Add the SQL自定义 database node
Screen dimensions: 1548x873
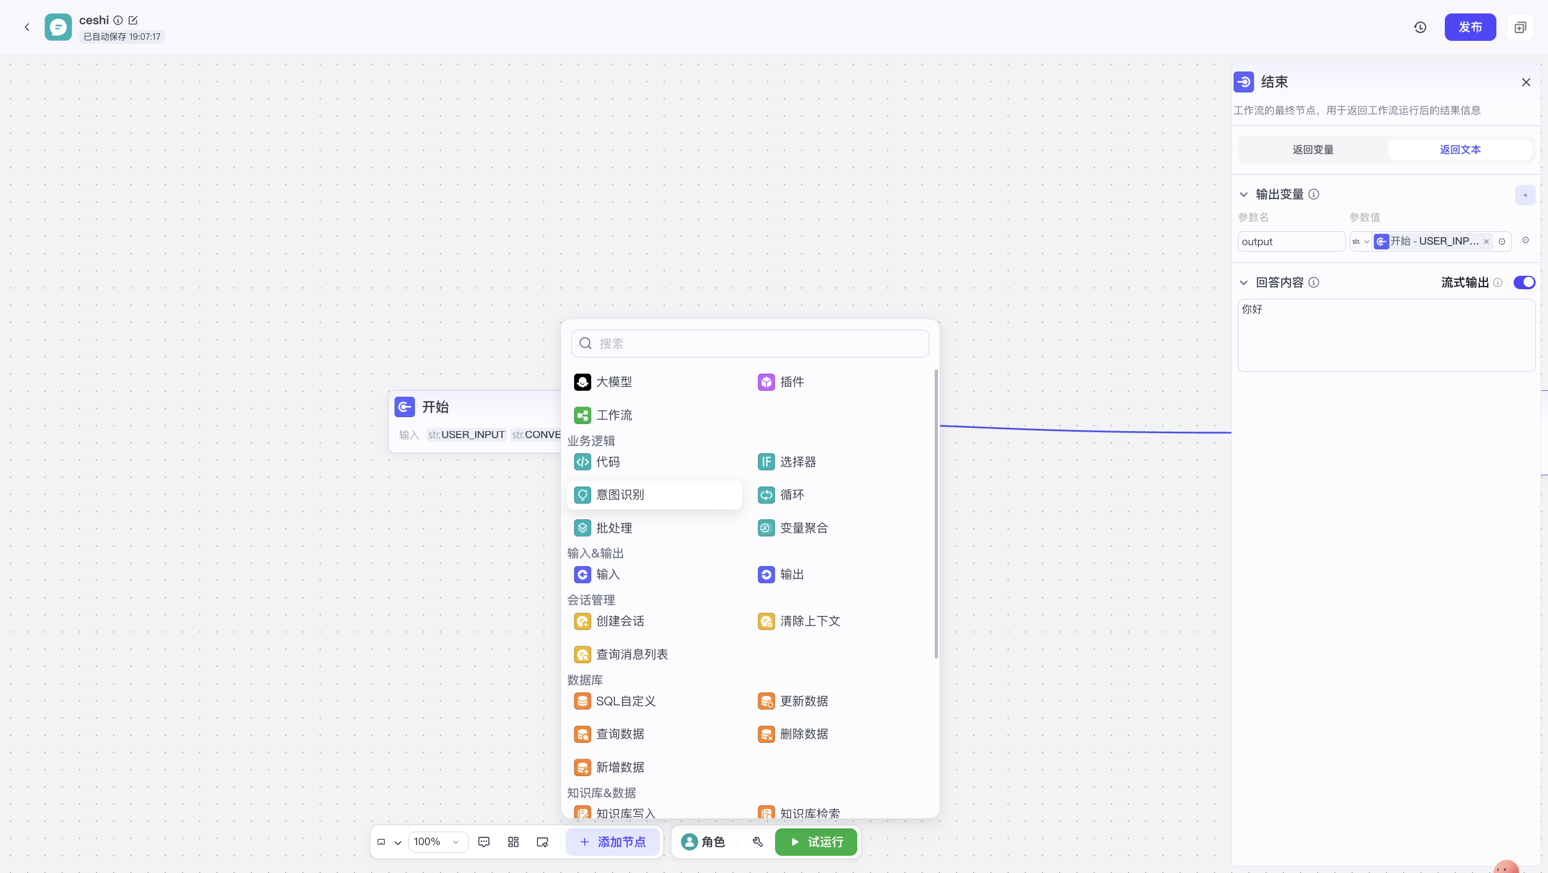[x=615, y=701]
